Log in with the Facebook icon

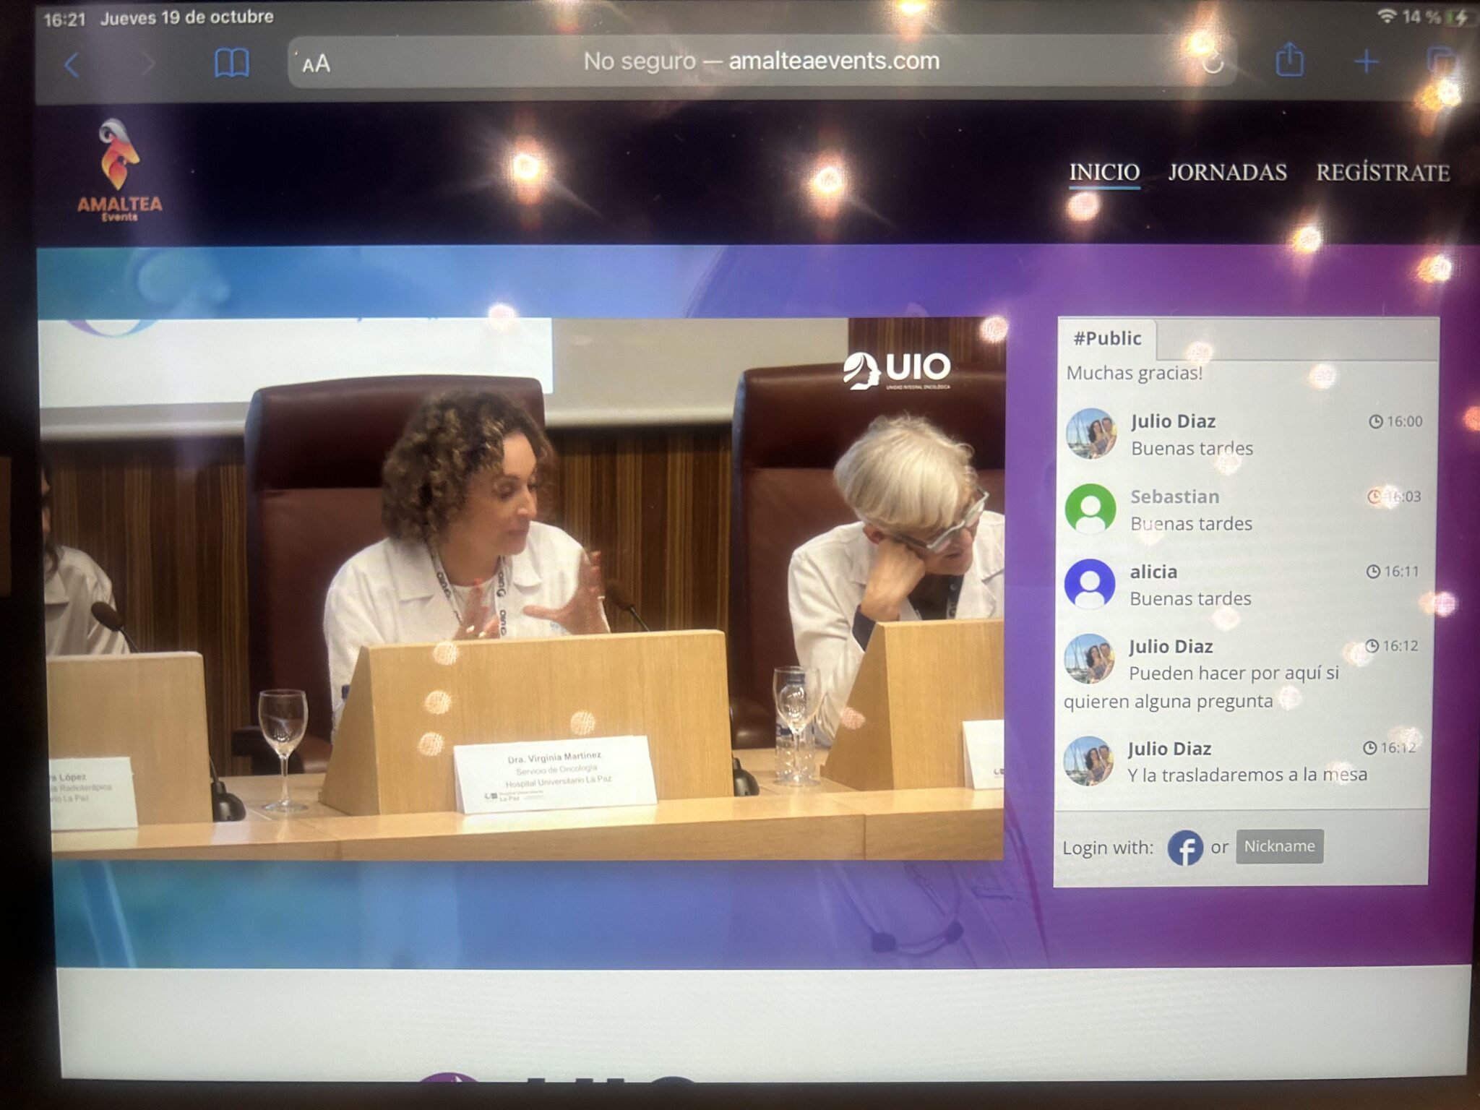(x=1185, y=848)
